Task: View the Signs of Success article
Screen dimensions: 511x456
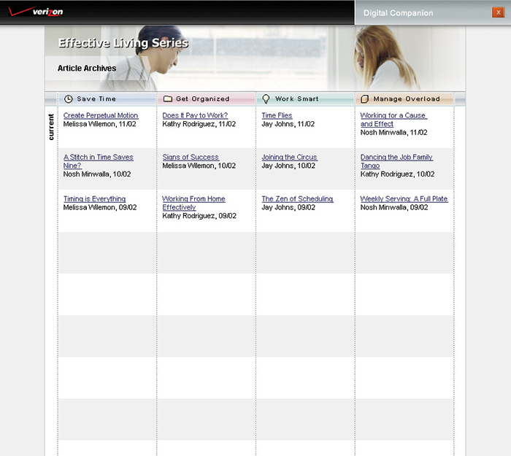Action: (x=191, y=157)
